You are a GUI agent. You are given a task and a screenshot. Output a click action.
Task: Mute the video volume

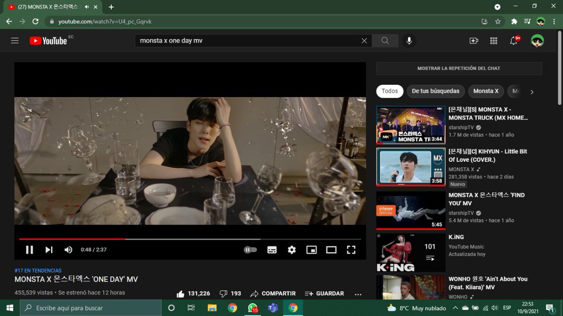click(x=68, y=250)
